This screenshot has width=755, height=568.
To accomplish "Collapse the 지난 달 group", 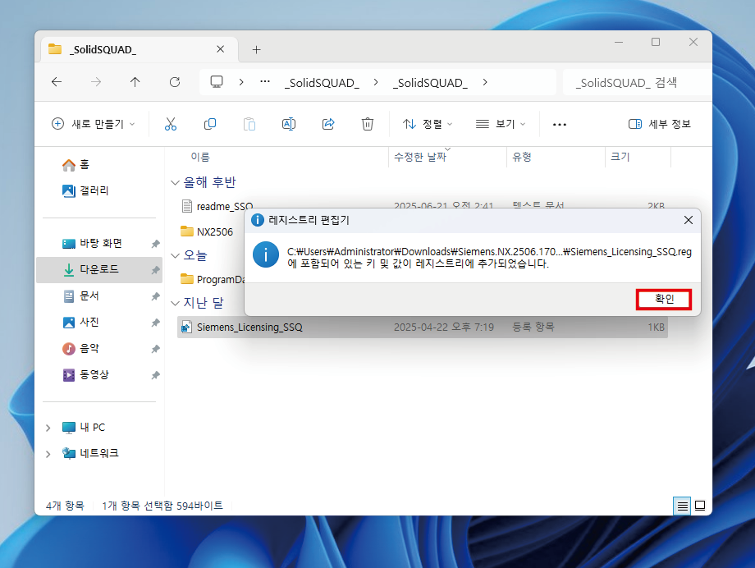I will click(176, 303).
